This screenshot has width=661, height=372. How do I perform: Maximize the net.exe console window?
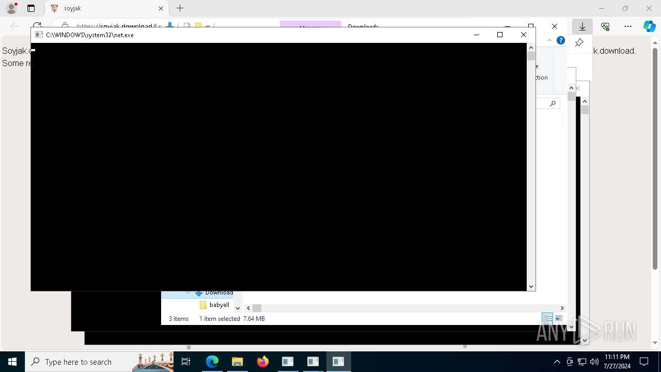[500, 35]
